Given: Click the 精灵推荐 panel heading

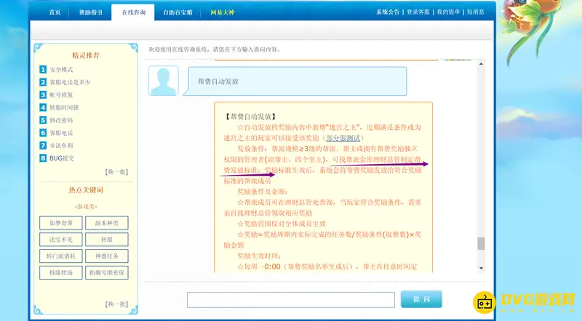Looking at the screenshot, I should [86, 55].
